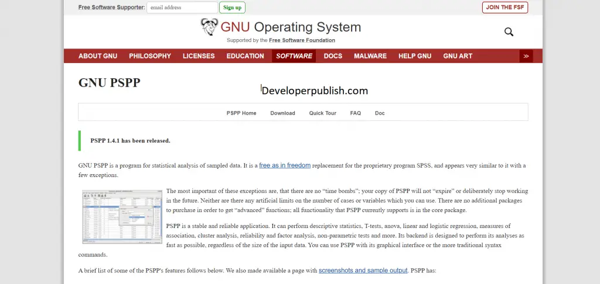Open 'screenshots and sample output' link

click(363, 271)
